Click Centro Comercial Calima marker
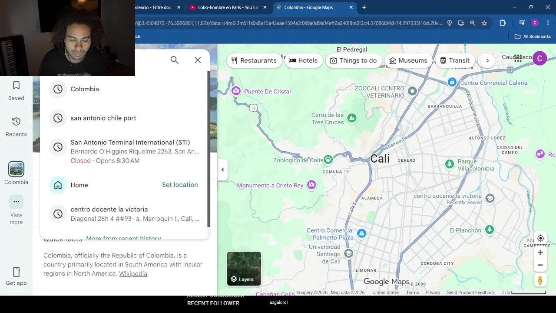This screenshot has height=313, width=556. point(452,82)
